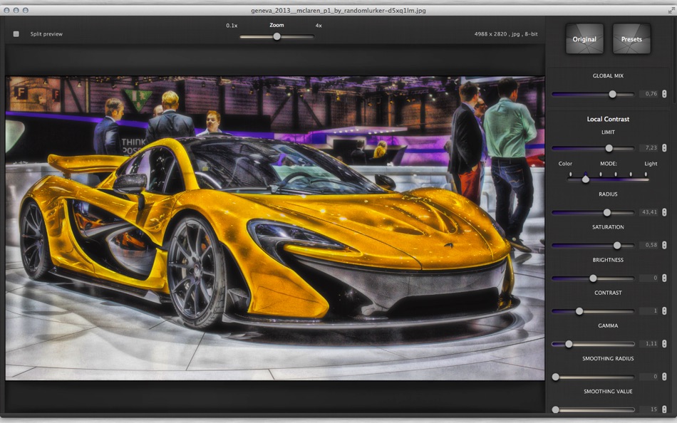Decrease Radius using its down stepper arrow
677x423 pixels.
(x=663, y=214)
